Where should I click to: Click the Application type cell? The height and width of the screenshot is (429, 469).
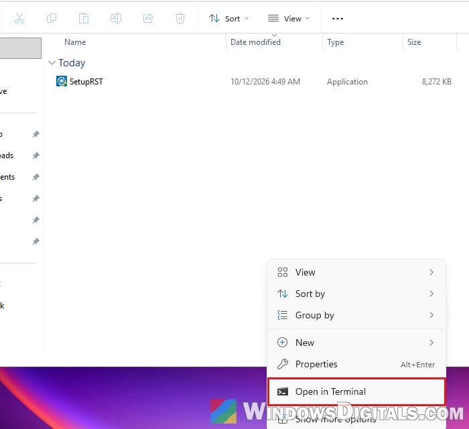(x=347, y=82)
